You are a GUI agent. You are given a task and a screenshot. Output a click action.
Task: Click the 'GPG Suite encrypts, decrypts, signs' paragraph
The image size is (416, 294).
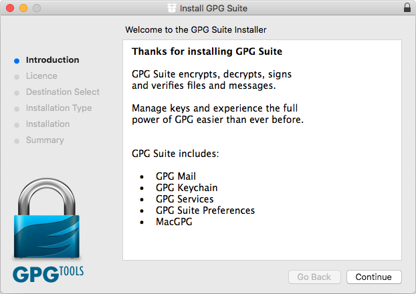click(212, 80)
